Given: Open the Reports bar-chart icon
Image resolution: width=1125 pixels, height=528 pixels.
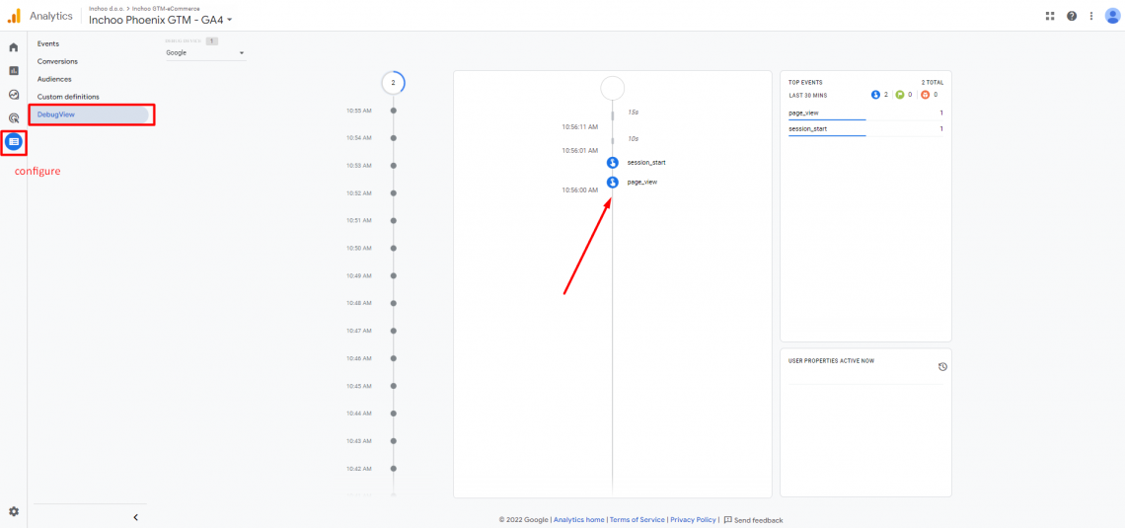Looking at the screenshot, I should point(14,71).
